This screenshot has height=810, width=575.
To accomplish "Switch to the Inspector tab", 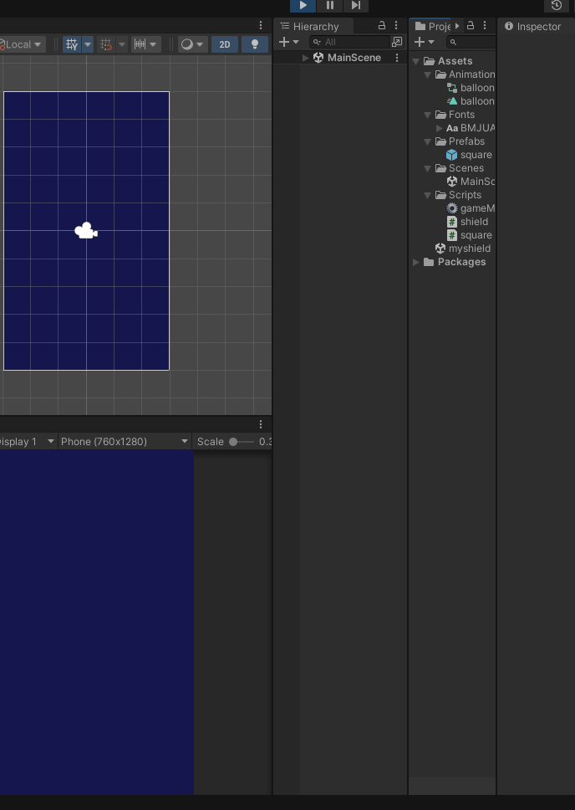I will [x=532, y=26].
